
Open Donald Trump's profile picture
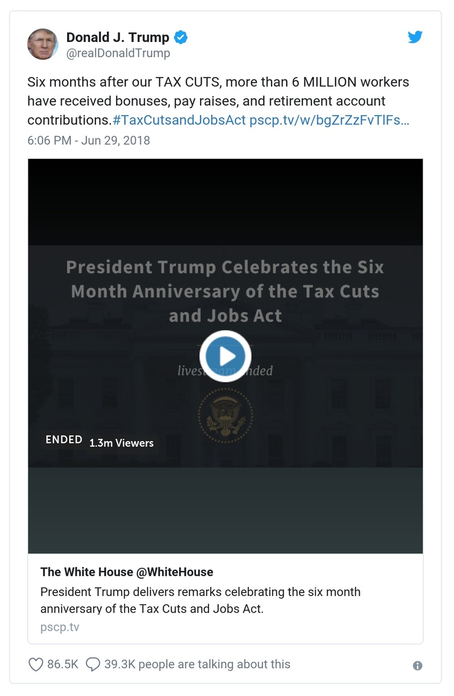coord(43,44)
